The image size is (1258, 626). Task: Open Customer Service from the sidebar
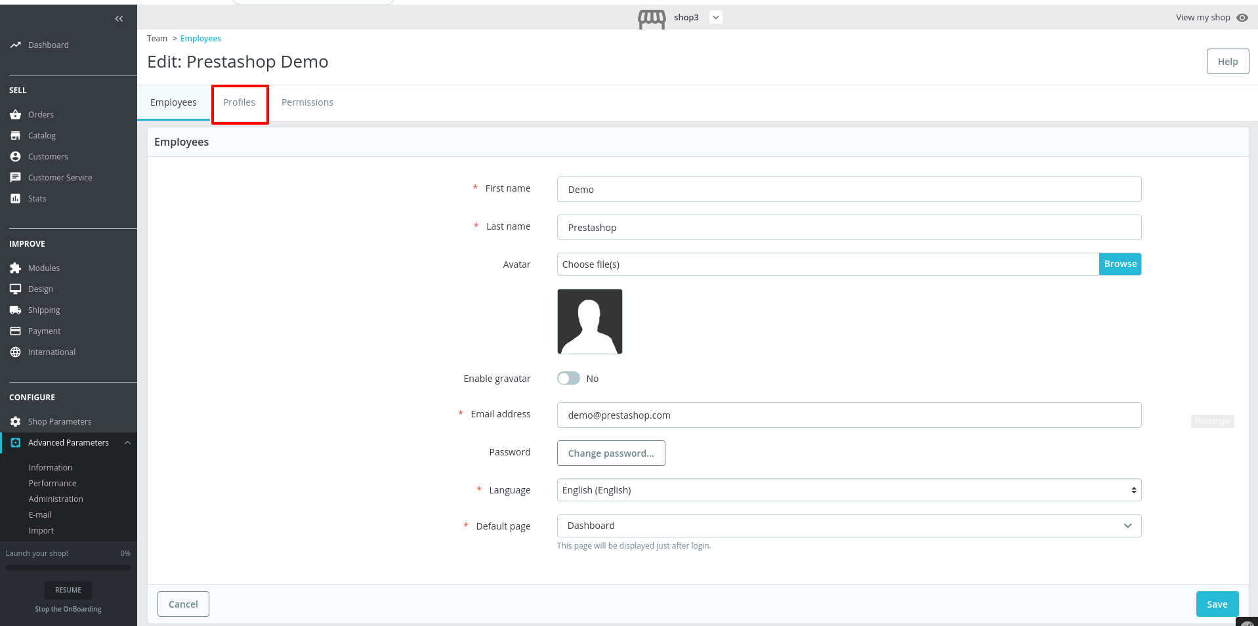(x=60, y=177)
